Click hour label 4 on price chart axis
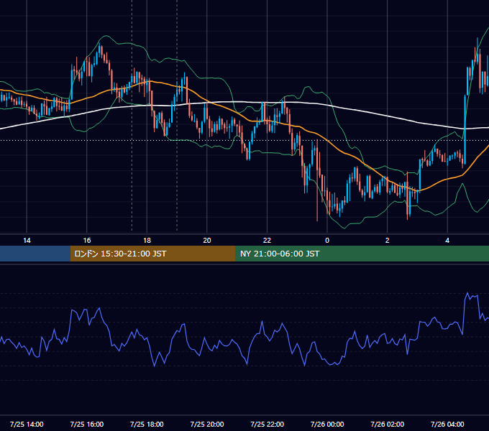 [447, 241]
